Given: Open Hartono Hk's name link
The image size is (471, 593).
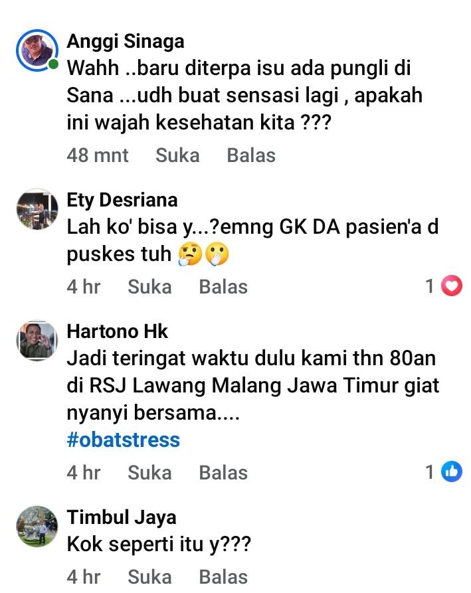Looking at the screenshot, I should pos(118,331).
